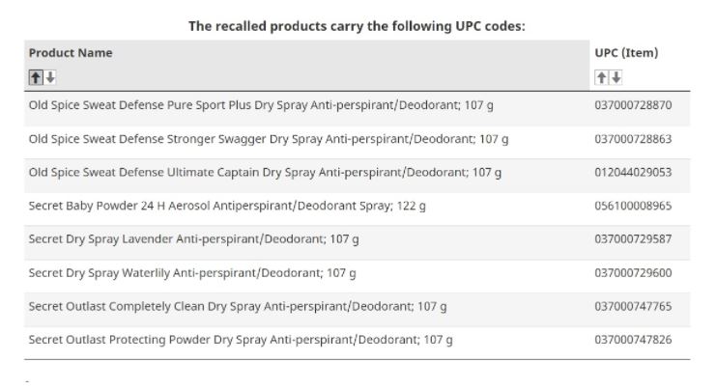716x390 pixels.
Task: Click UPC code 037000729600
Action: (633, 273)
